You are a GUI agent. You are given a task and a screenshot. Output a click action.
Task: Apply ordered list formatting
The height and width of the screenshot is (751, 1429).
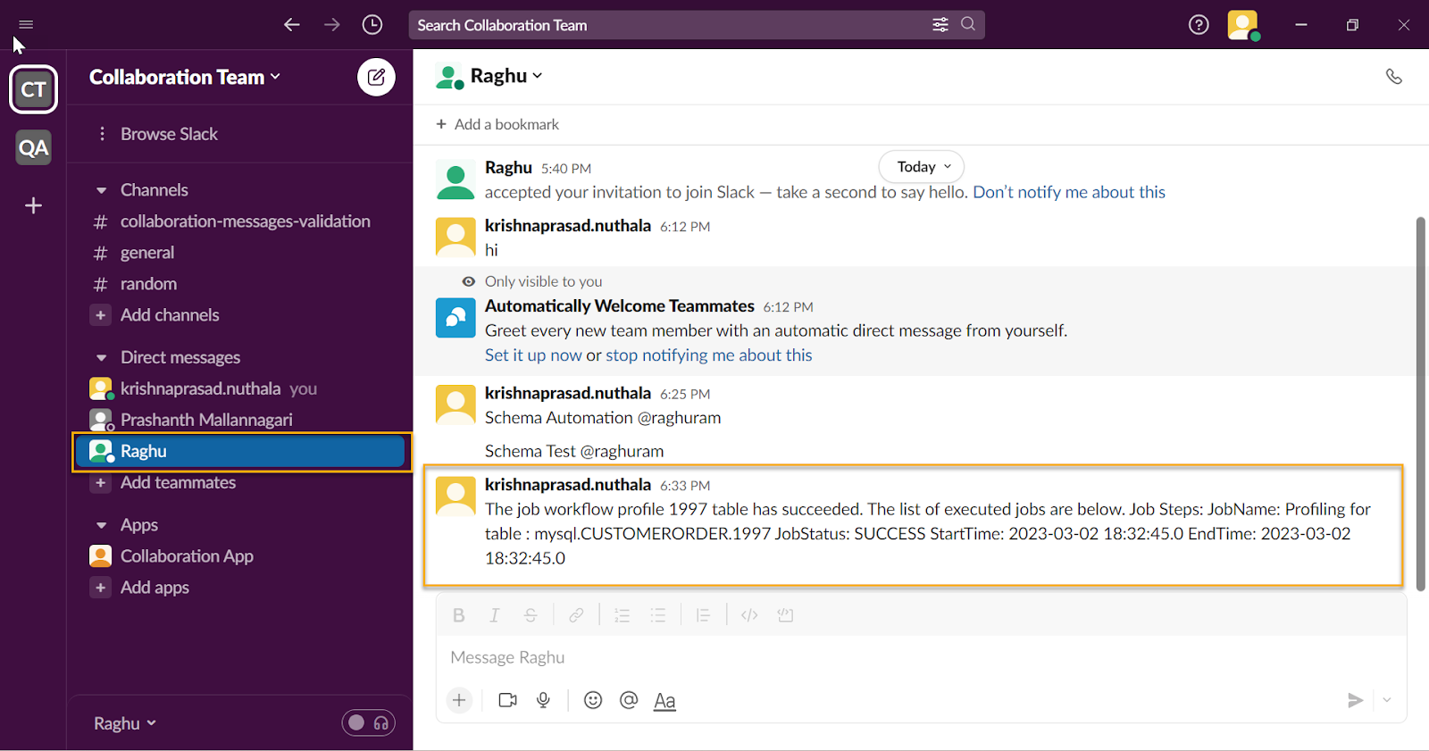point(623,615)
